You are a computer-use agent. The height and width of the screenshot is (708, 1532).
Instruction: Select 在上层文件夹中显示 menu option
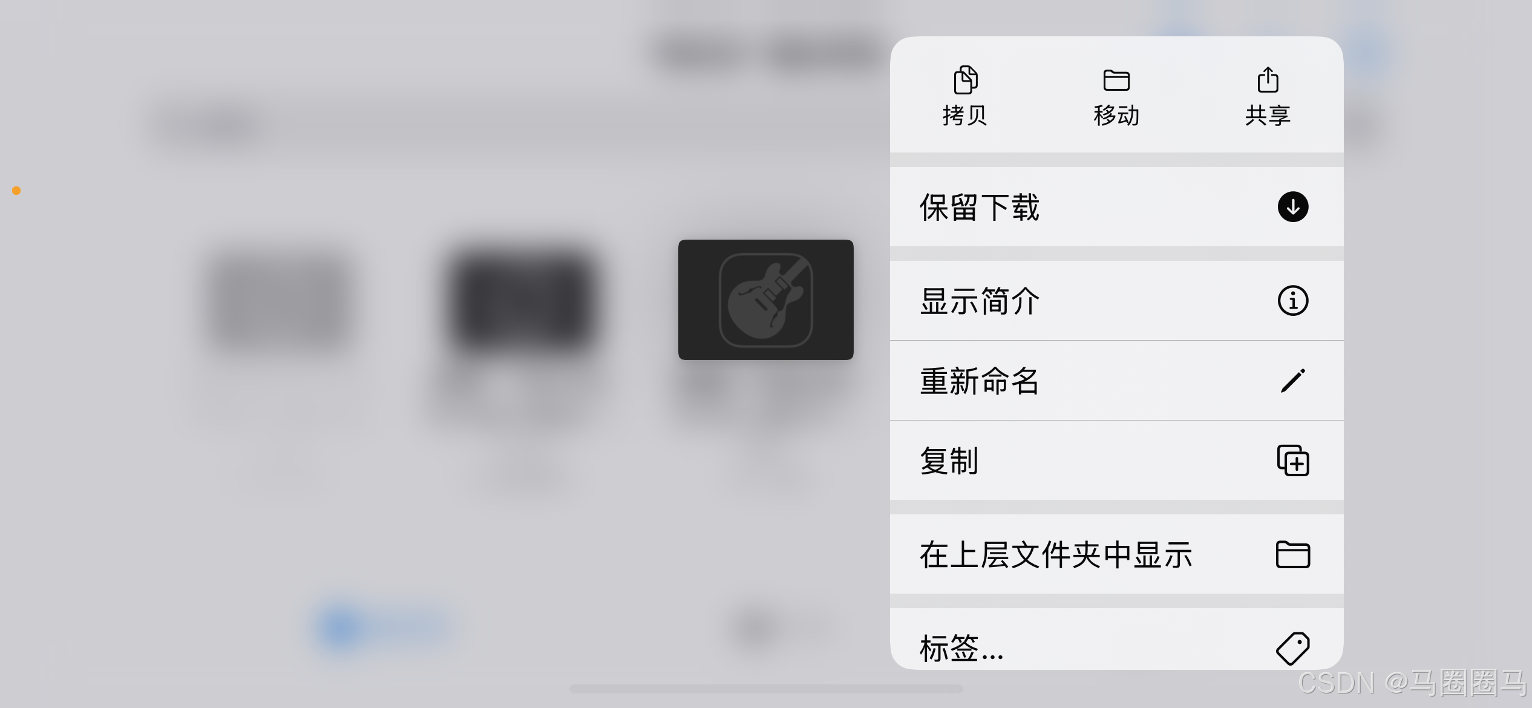click(x=1116, y=554)
